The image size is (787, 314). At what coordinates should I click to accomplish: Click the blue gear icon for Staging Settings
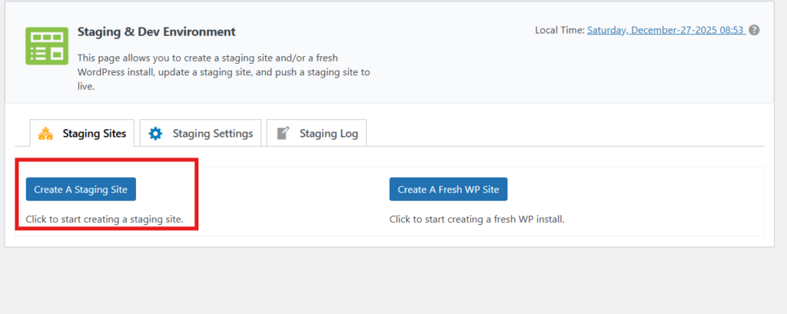pos(156,134)
